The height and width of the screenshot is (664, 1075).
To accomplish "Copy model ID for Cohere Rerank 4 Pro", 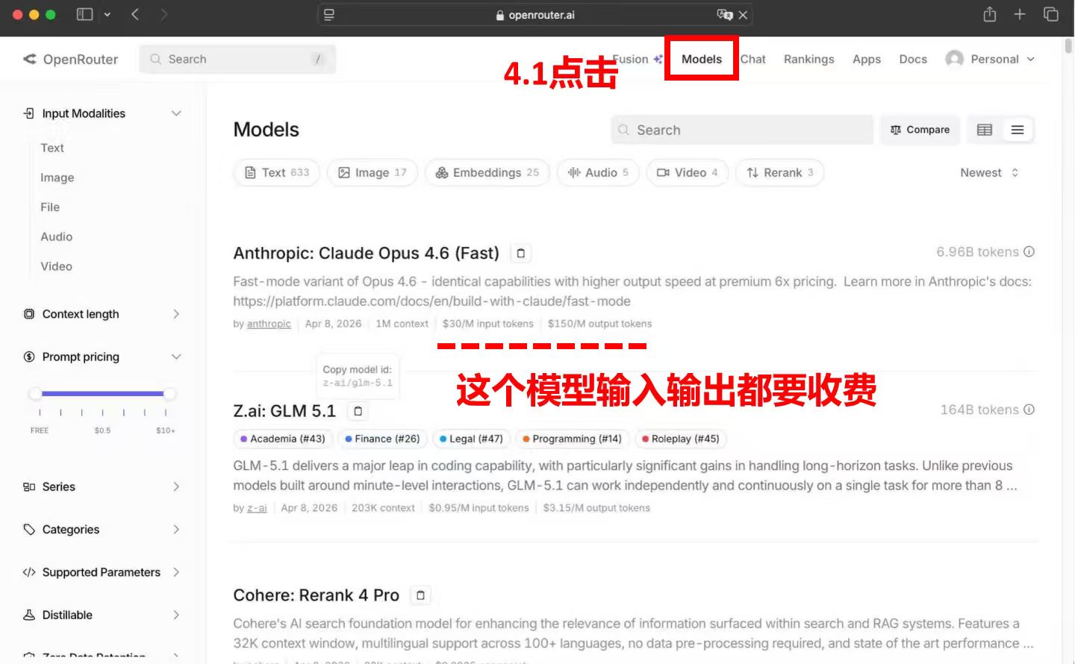I will pos(420,595).
